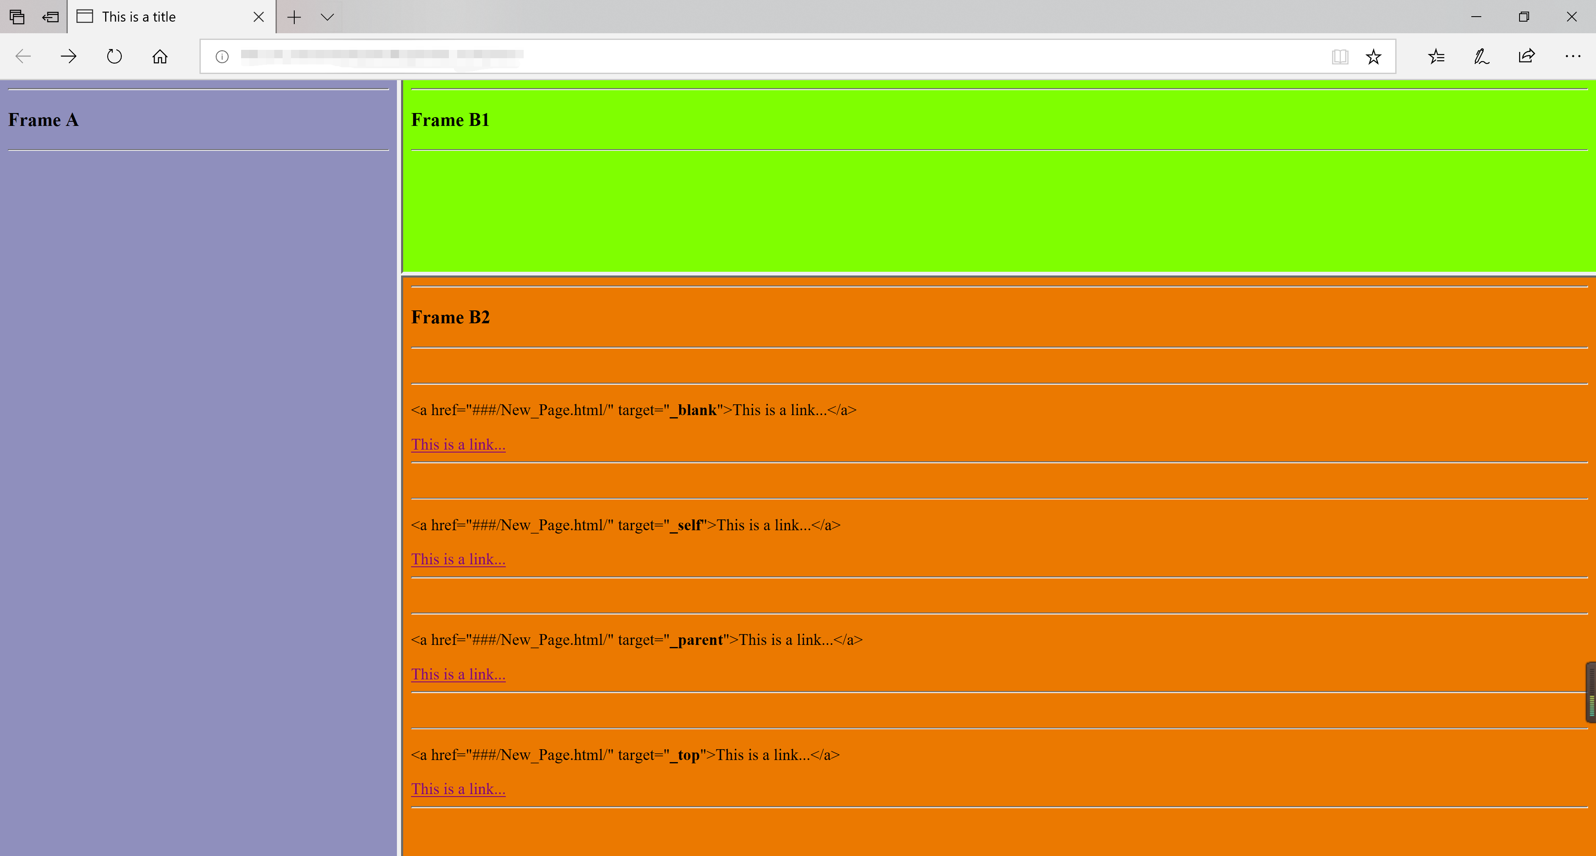This screenshot has width=1596, height=856.
Task: Refresh the page
Action: (x=114, y=57)
